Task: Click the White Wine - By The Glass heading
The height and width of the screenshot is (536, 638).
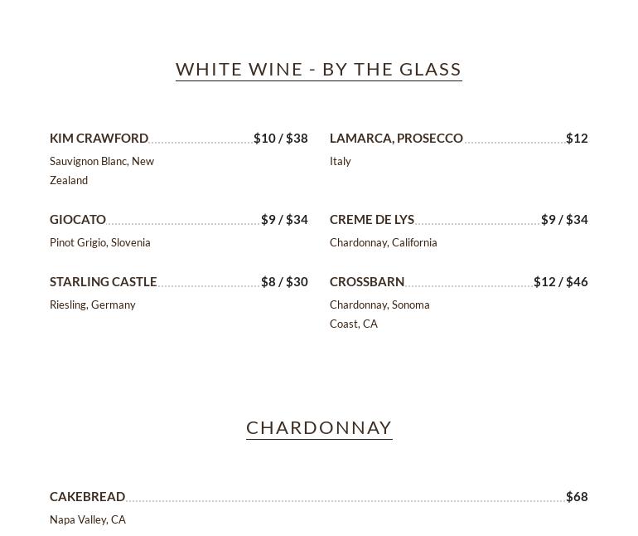Action: coord(319,69)
